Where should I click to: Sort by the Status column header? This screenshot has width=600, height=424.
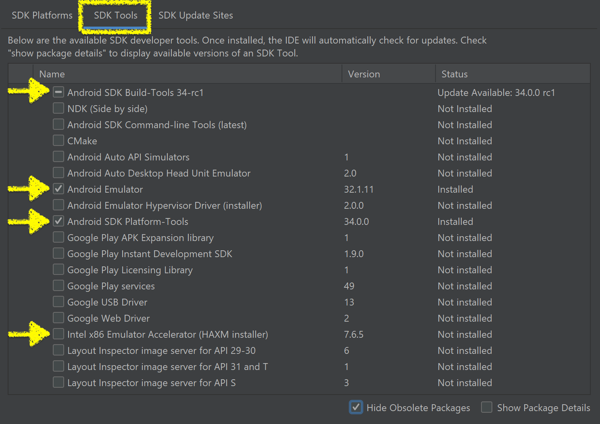click(513, 74)
